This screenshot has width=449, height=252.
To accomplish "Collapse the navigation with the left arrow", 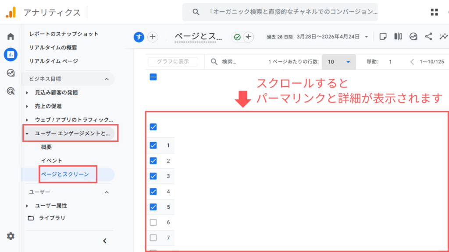I will point(105,241).
